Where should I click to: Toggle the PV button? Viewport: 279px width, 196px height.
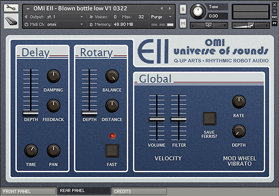275,23
